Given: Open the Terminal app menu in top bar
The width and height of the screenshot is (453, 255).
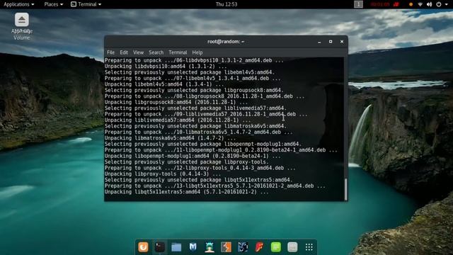Looking at the screenshot, I should pyautogui.click(x=86, y=4).
